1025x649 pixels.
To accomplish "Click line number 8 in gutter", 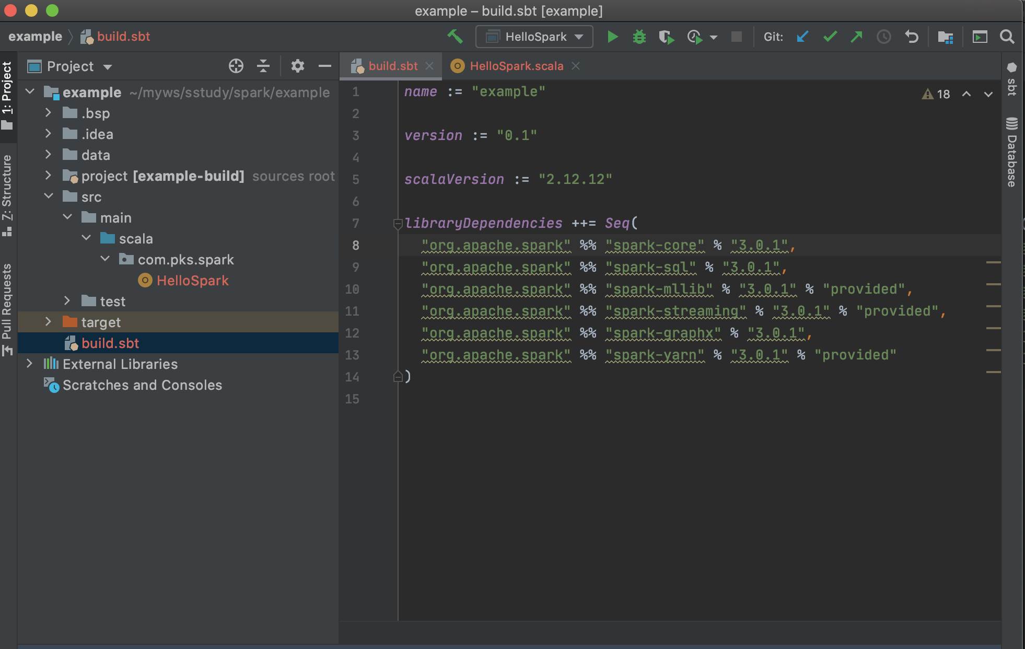I will click(355, 246).
